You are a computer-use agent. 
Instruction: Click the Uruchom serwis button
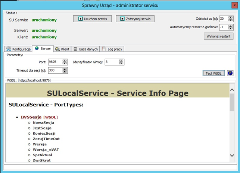coord(93,19)
